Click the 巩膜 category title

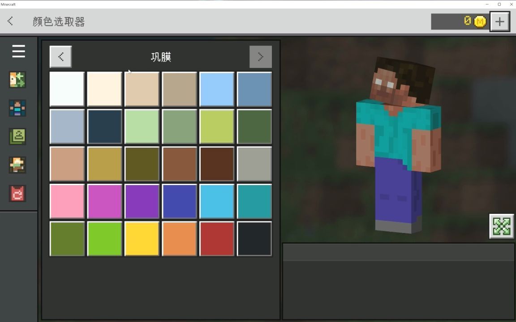click(161, 57)
